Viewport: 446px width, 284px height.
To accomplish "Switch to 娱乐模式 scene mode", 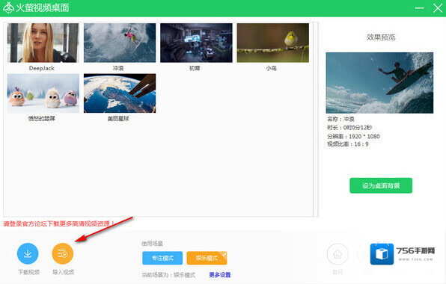I will tap(207, 258).
